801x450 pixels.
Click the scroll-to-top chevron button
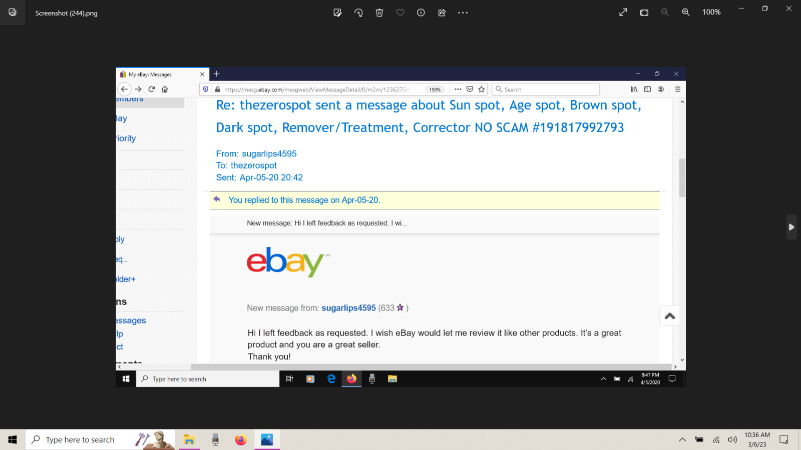(670, 316)
